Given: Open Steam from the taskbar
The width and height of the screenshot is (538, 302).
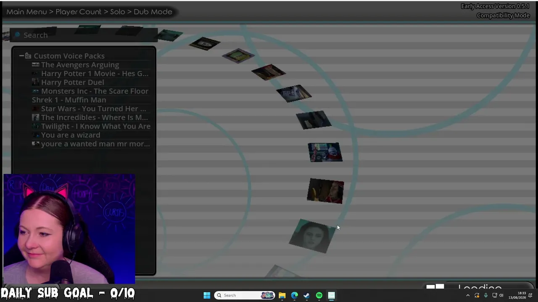Looking at the screenshot, I should click(307, 295).
